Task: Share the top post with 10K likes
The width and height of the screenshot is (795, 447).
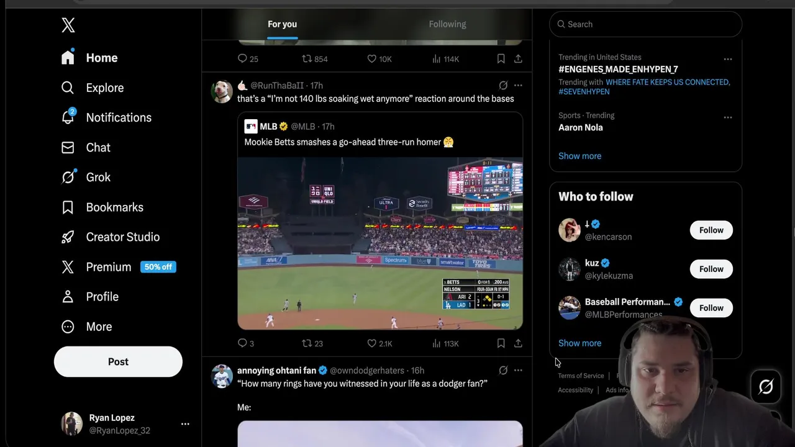Action: 518,58
